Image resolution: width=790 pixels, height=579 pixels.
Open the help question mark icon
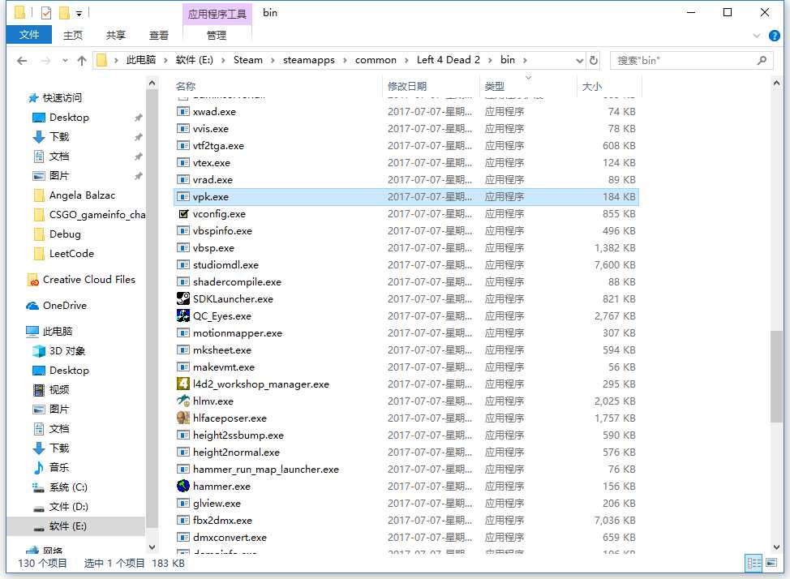coord(775,36)
